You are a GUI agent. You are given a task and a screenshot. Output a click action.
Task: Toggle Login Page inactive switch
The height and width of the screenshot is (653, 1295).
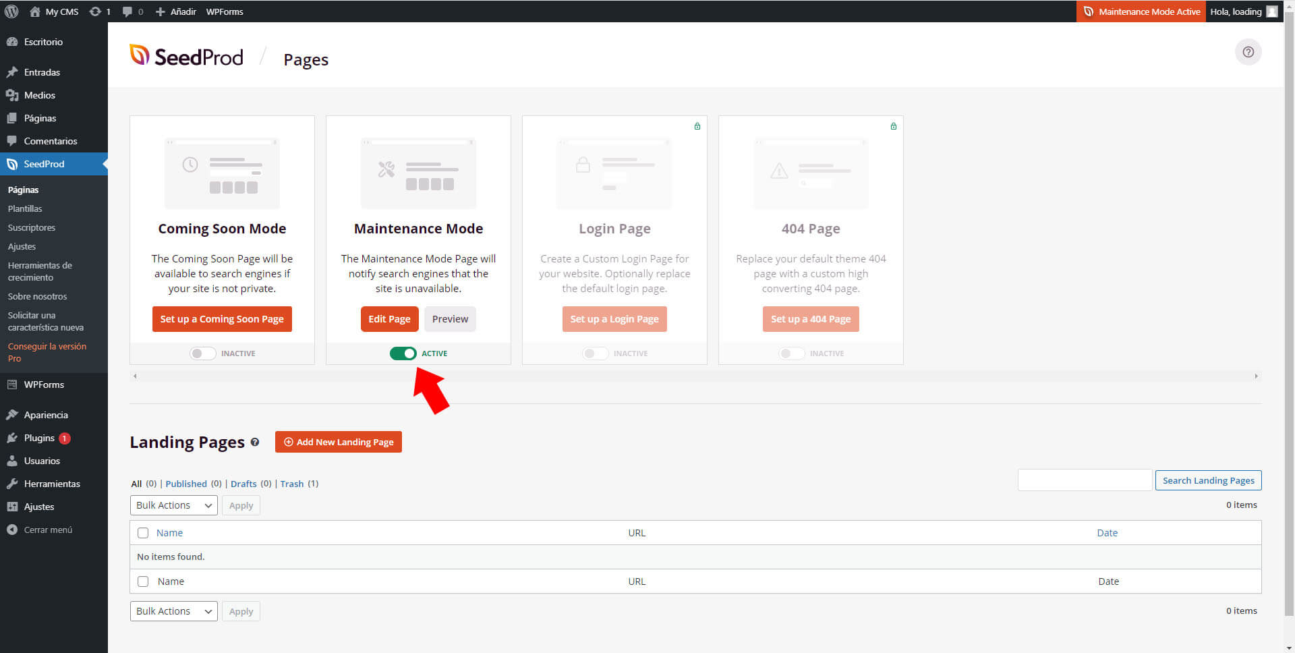(x=595, y=353)
